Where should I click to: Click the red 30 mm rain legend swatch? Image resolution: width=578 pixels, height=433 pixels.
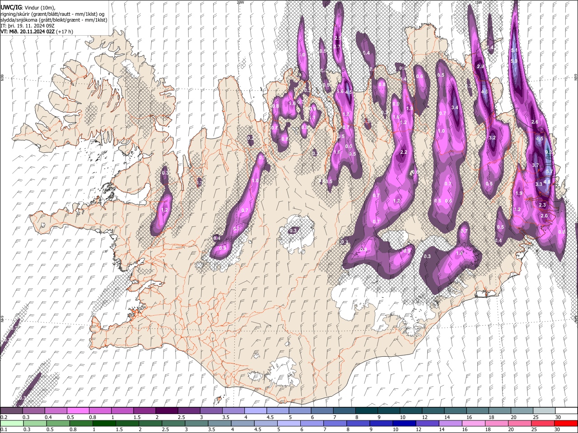click(565, 424)
